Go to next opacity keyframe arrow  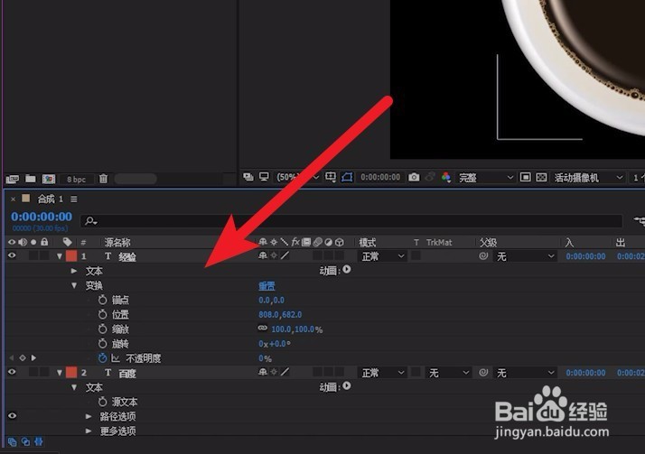coord(33,357)
